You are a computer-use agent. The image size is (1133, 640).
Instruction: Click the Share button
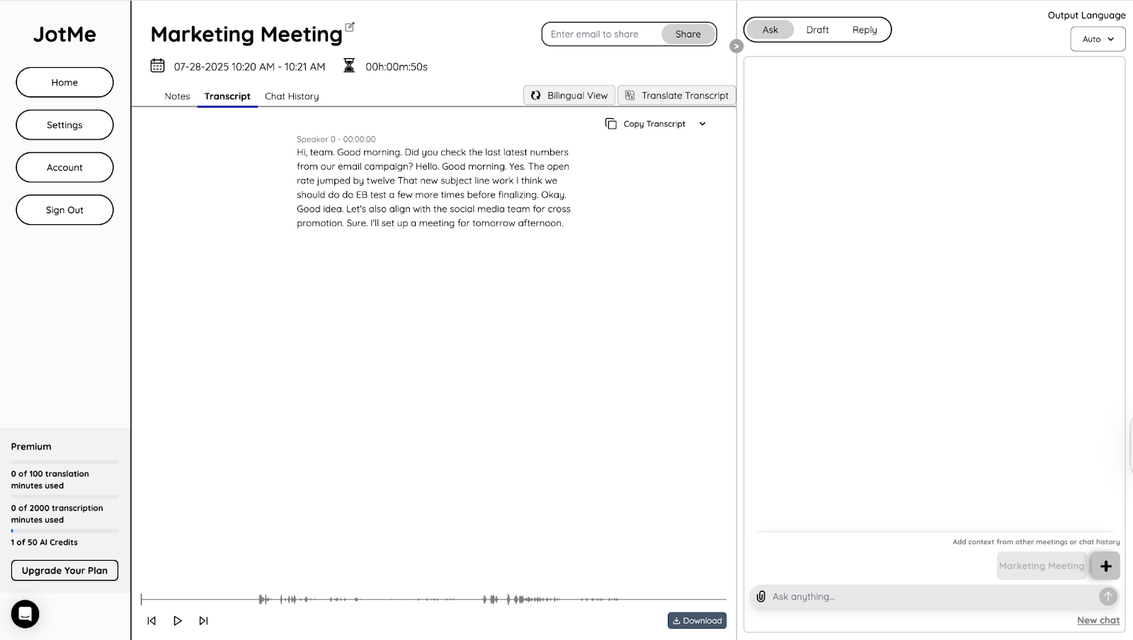pyautogui.click(x=688, y=34)
